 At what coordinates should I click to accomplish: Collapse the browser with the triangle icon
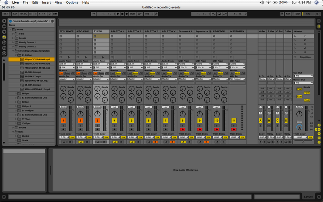4,21
